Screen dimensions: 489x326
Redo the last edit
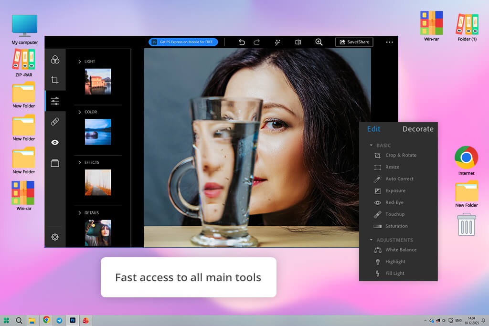[x=256, y=42]
